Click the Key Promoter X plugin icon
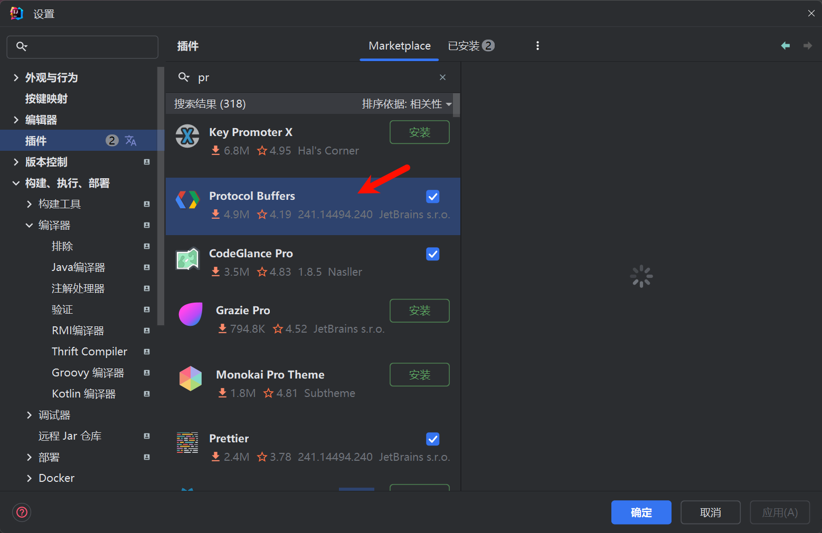Viewport: 822px width, 533px height. 187,137
